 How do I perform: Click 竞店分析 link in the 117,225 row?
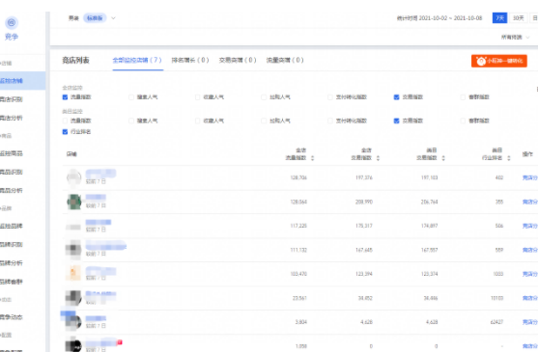529,226
